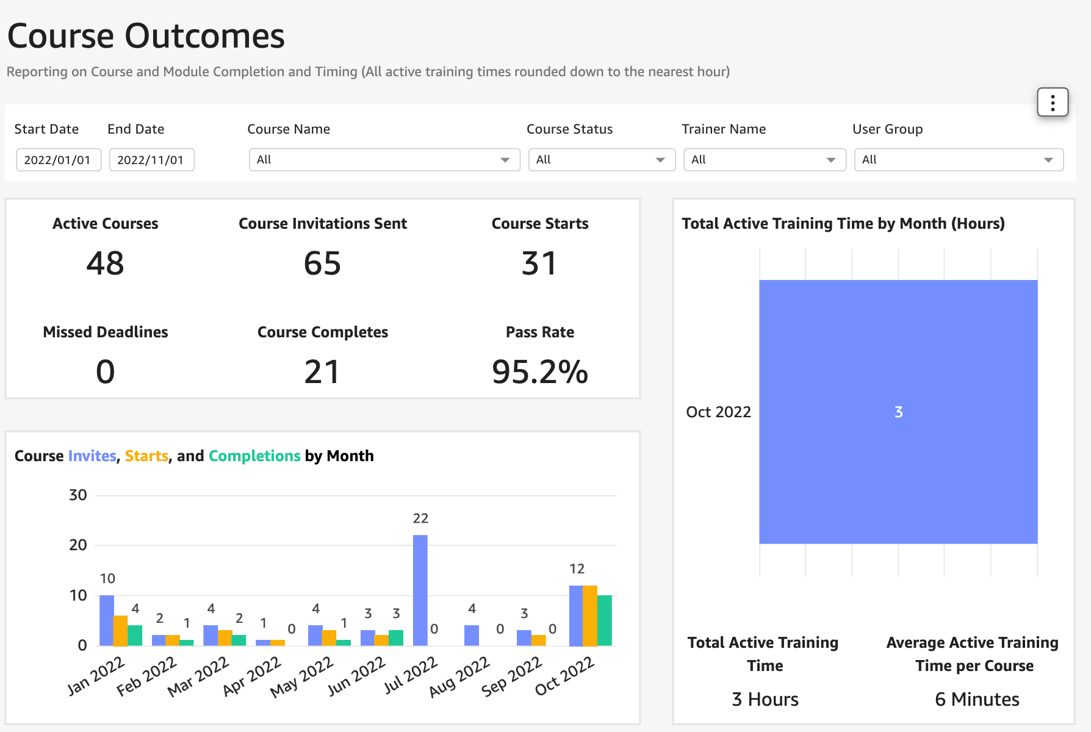The image size is (1091, 732).
Task: Select the Pass Rate value 95.2%
Action: (x=539, y=371)
